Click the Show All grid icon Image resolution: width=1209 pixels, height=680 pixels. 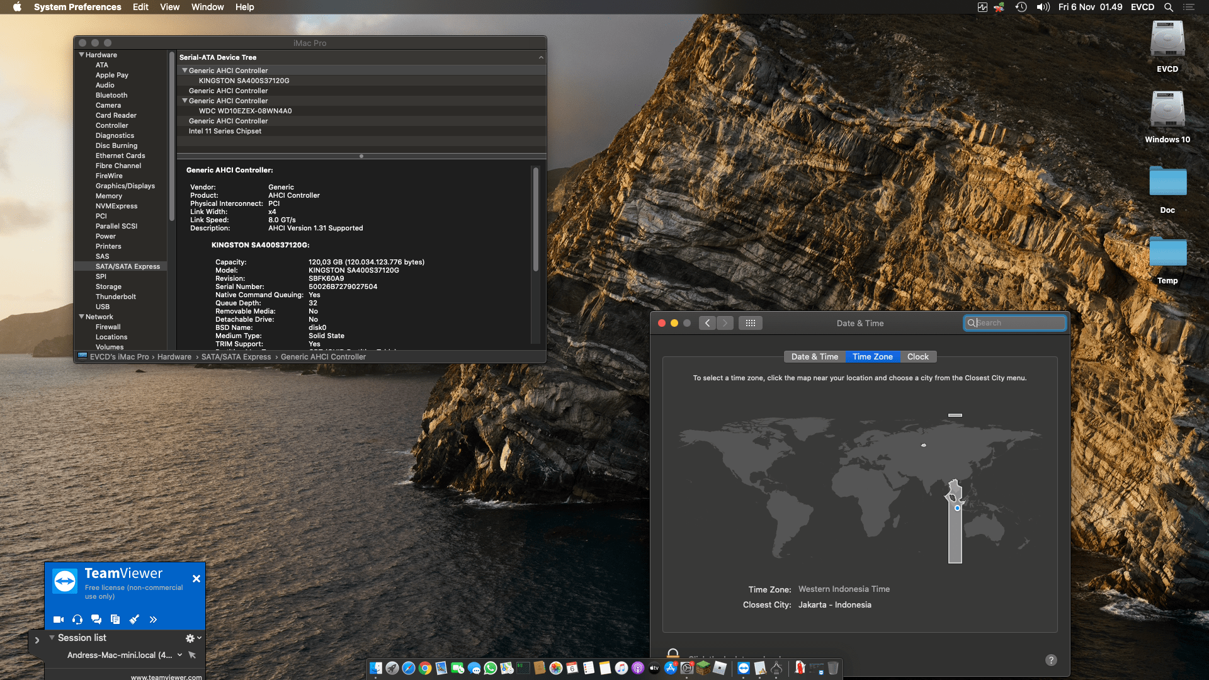click(x=750, y=323)
